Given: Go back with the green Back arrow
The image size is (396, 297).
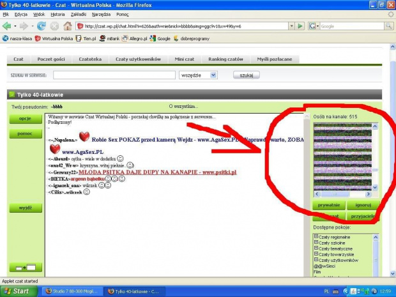Looking at the screenshot, I should [x=7, y=26].
